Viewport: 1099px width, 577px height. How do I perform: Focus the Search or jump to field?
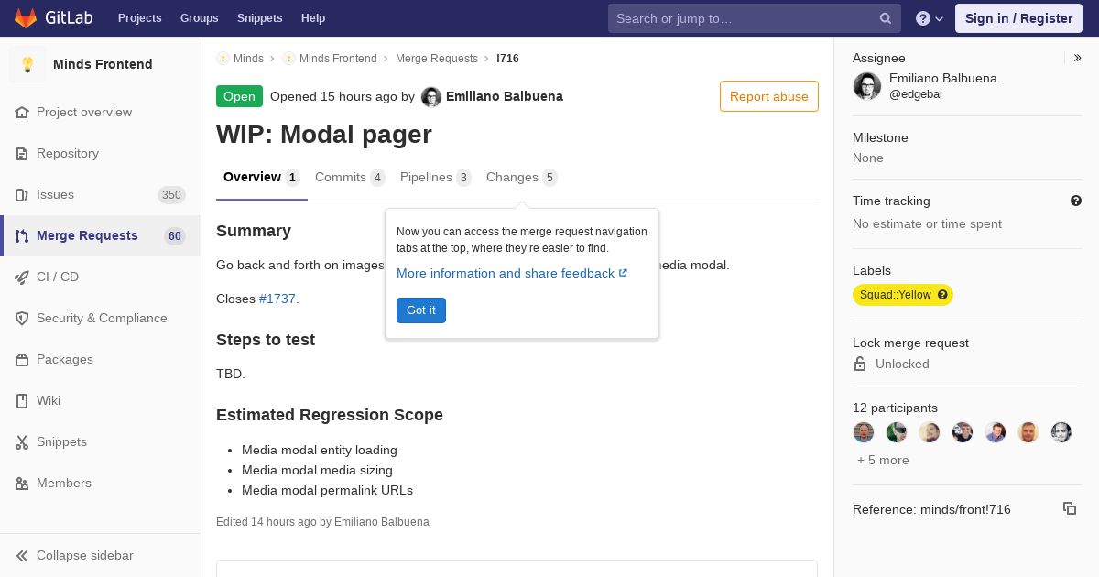[x=742, y=18]
